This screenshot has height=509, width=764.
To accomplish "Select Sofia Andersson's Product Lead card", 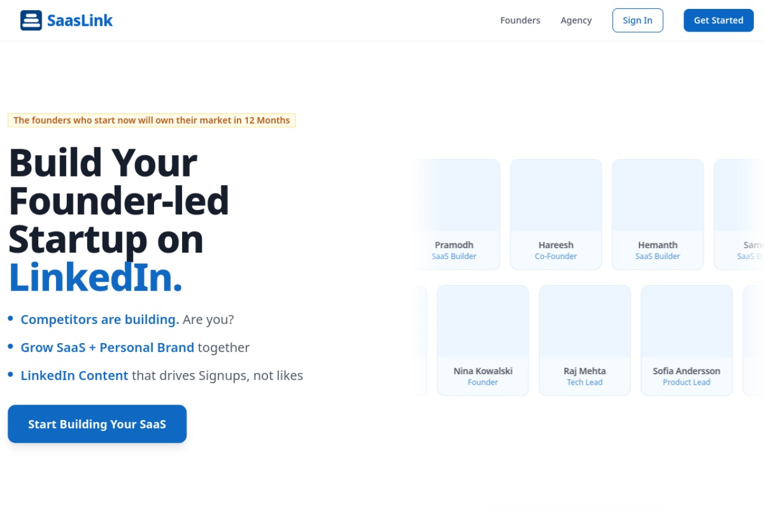I will pos(686,340).
